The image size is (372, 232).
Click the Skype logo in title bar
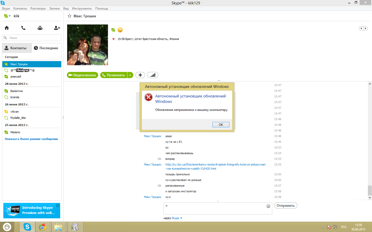pos(3,3)
